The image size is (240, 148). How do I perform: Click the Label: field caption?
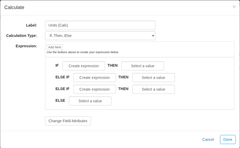pyautogui.click(x=31, y=25)
